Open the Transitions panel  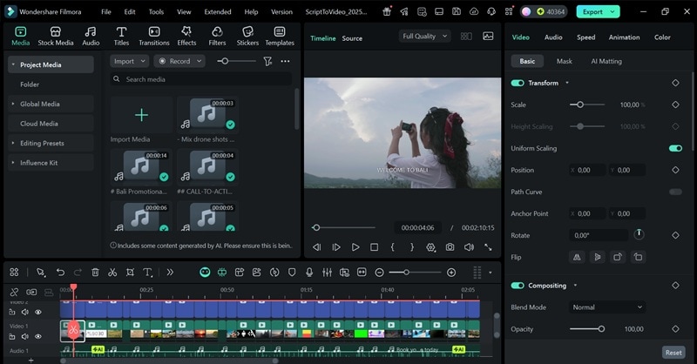[x=154, y=36]
